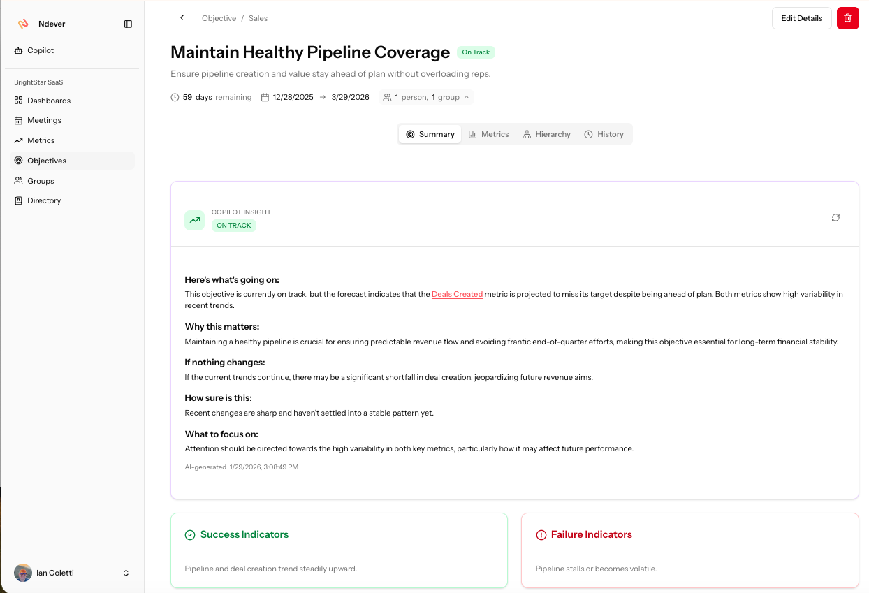This screenshot has width=869, height=593.
Task: Open the Directory section
Action: [43, 200]
